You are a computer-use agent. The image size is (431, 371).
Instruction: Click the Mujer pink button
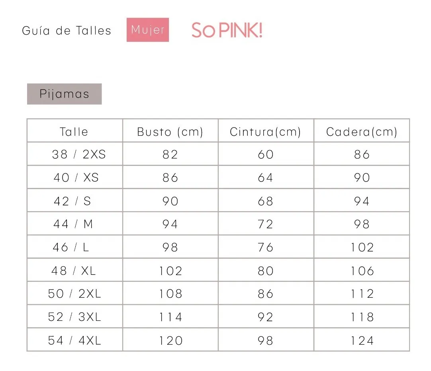coord(147,30)
